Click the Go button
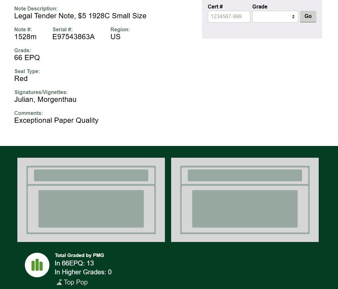 pyautogui.click(x=308, y=16)
